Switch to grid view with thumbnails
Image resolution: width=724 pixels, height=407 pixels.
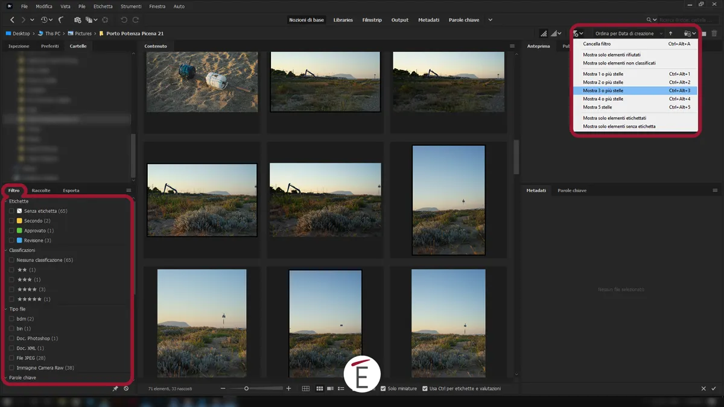tap(320, 388)
